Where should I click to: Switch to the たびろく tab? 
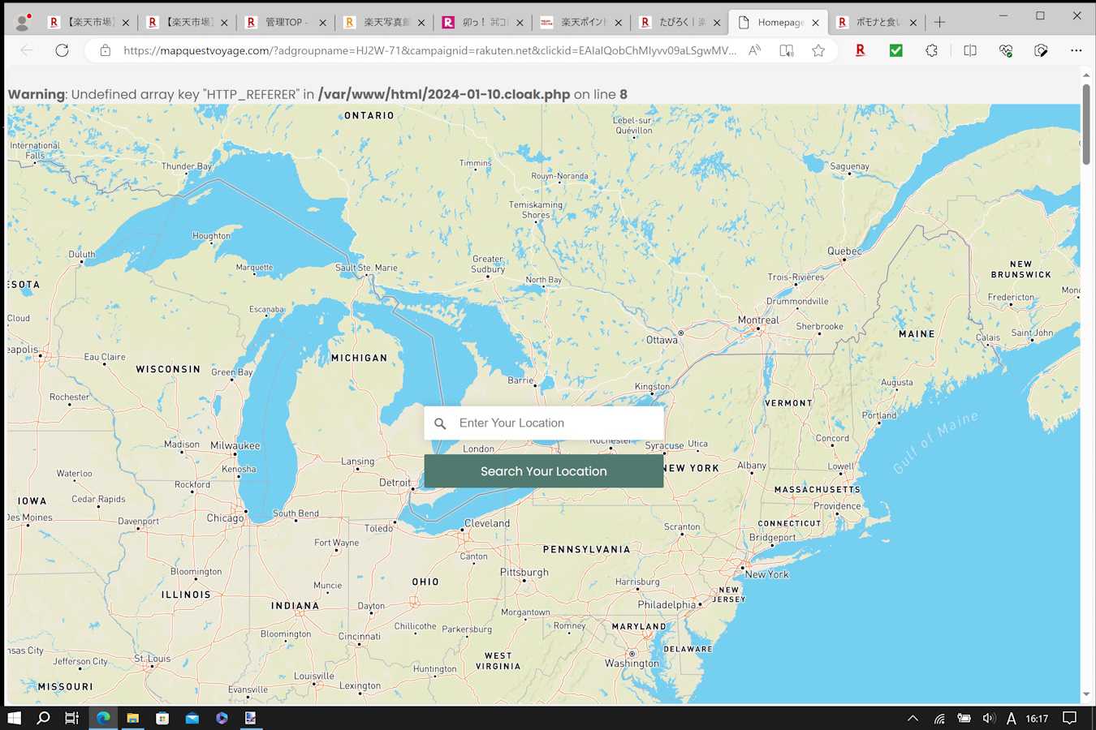(680, 23)
